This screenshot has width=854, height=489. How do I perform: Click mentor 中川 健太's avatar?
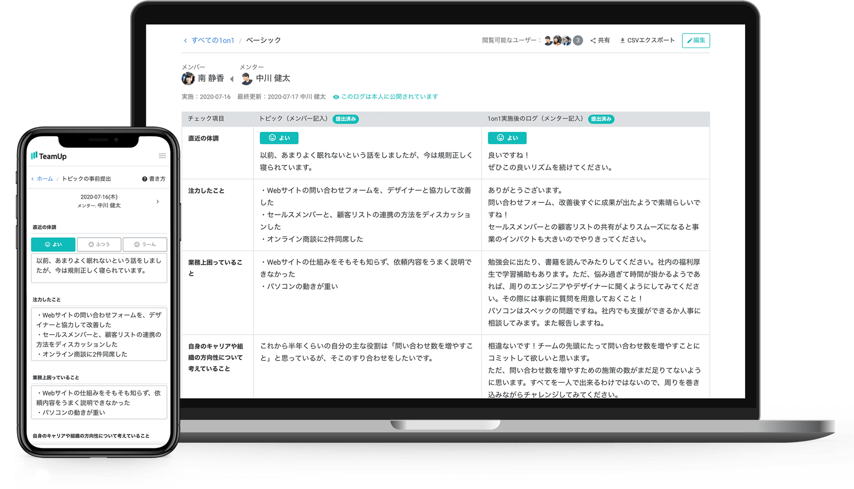(247, 78)
